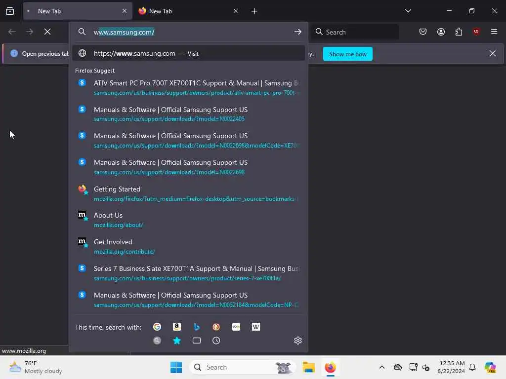The height and width of the screenshot is (379, 506).
Task: Open Manuals & Software model=N0022405 suggestion
Action: coord(188,114)
